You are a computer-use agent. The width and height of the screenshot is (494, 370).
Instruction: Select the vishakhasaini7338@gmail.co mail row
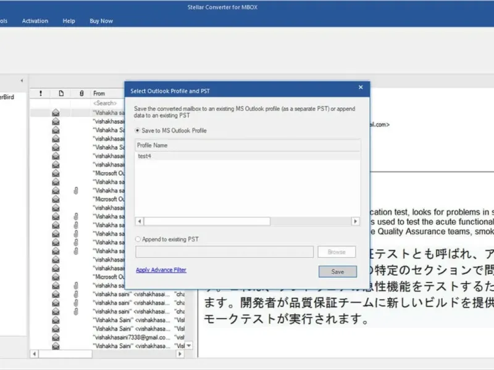coord(107,337)
